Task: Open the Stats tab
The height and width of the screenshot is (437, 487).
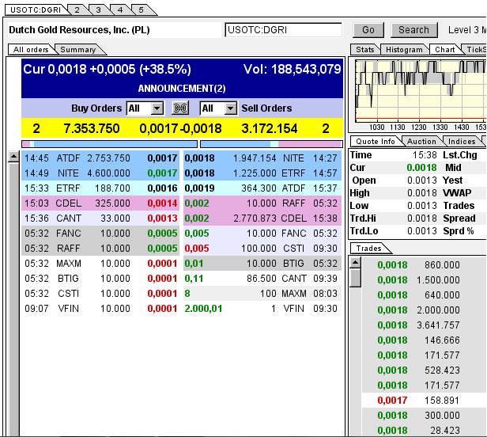Action: coord(365,50)
